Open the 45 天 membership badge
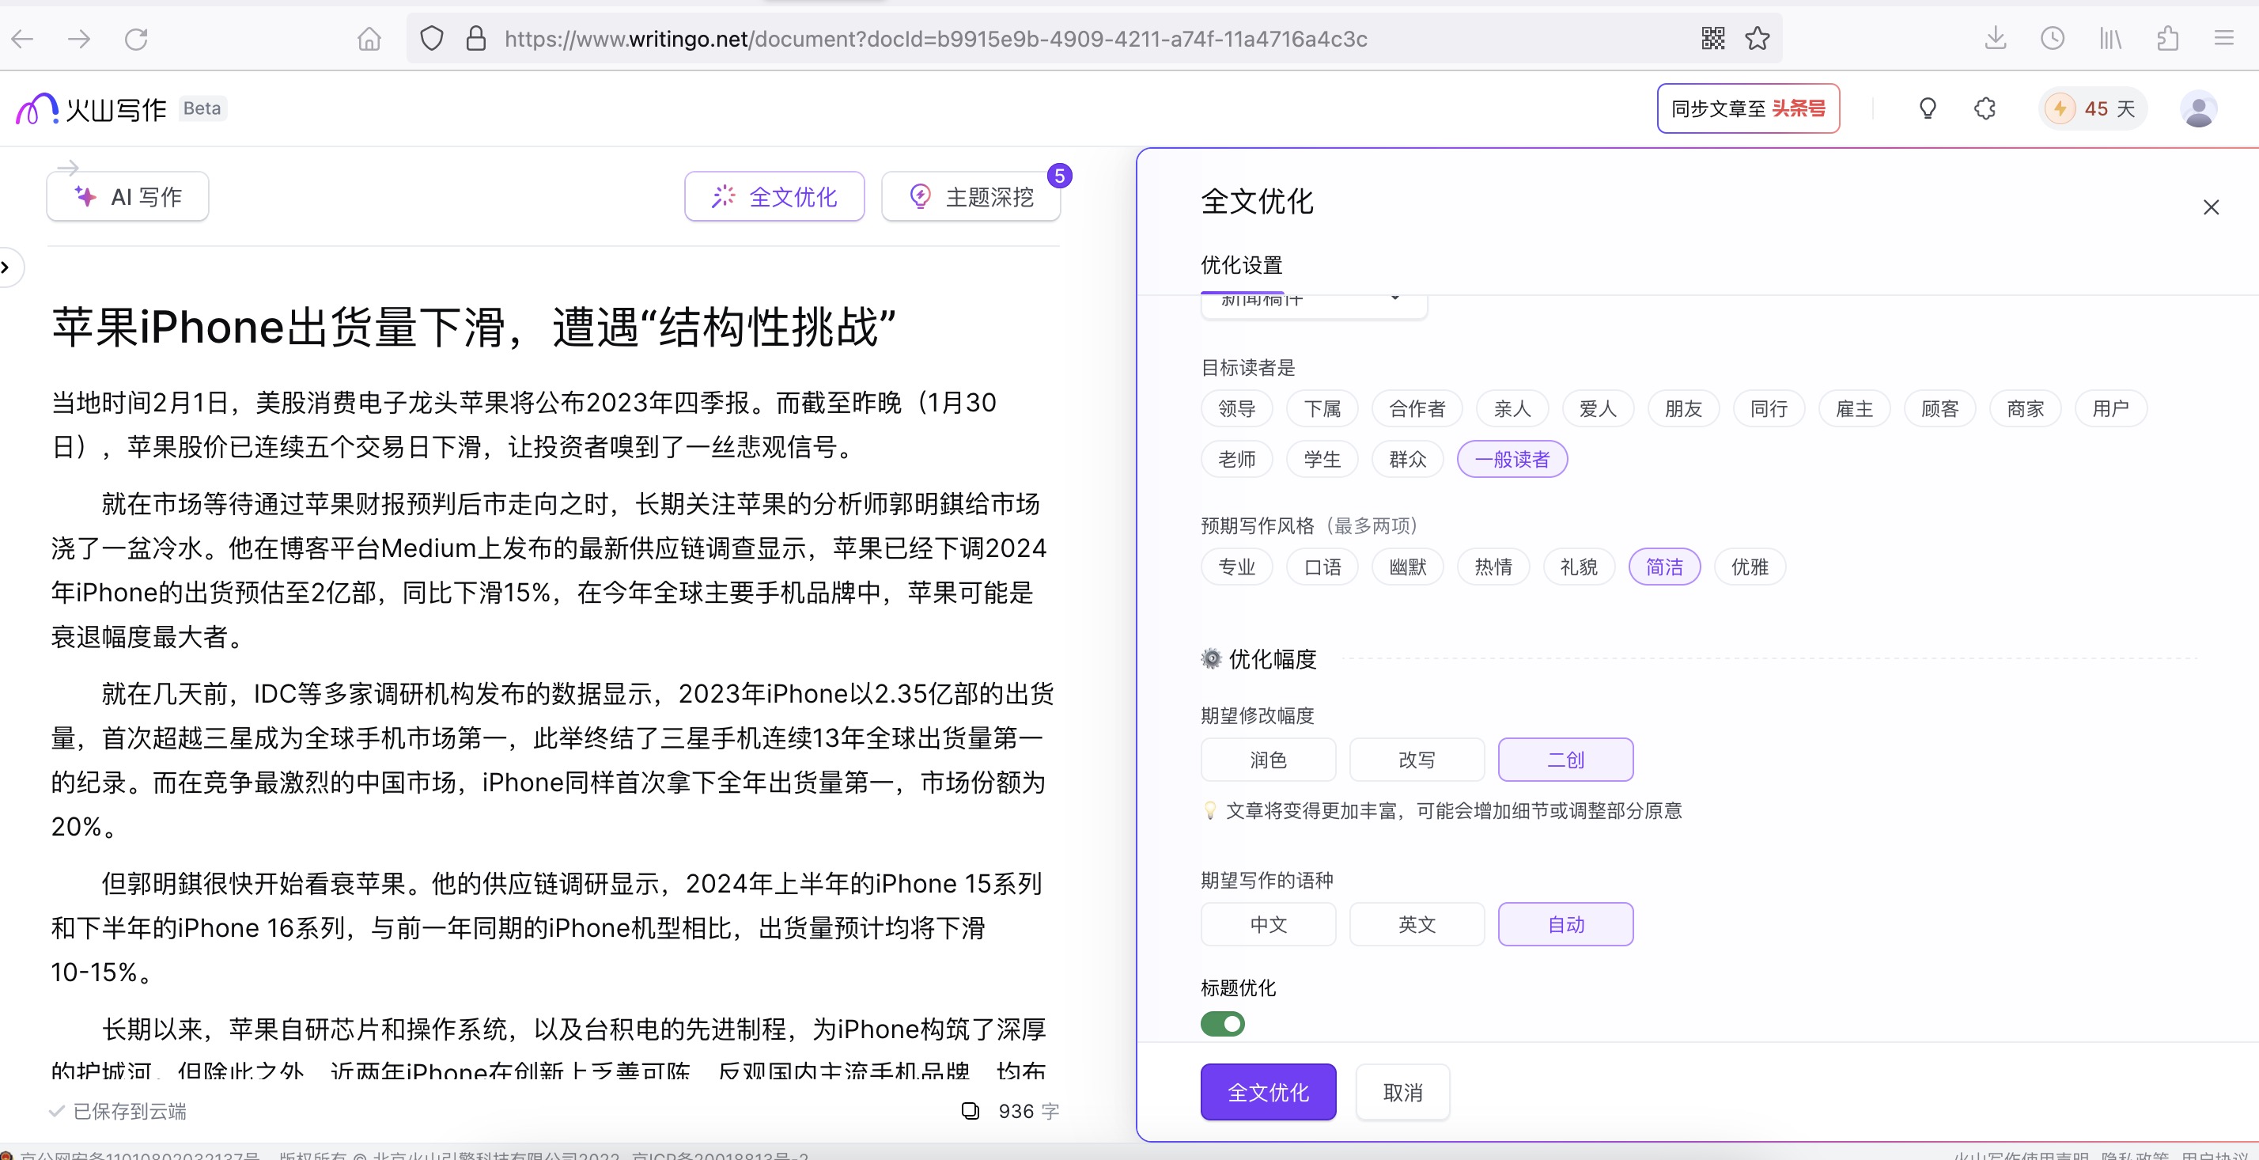The width and height of the screenshot is (2259, 1160). [2092, 109]
